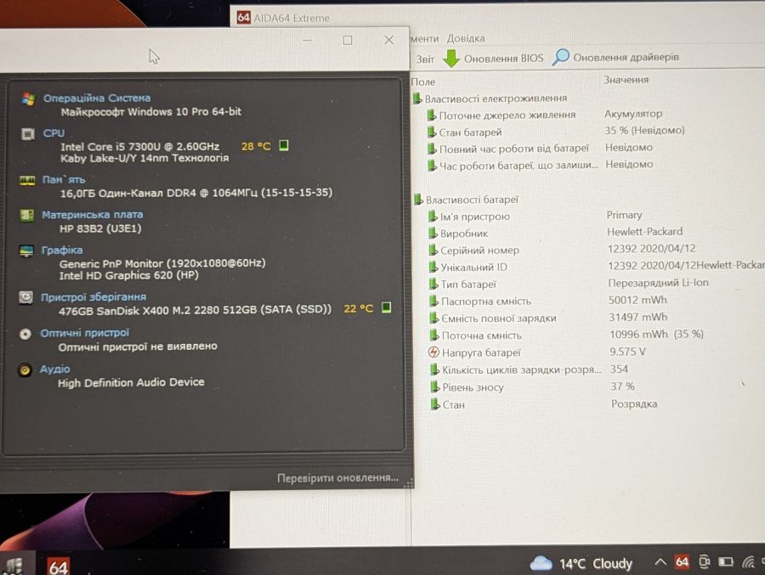Click the Пам'ять heading link
The width and height of the screenshot is (765, 575).
(64, 179)
